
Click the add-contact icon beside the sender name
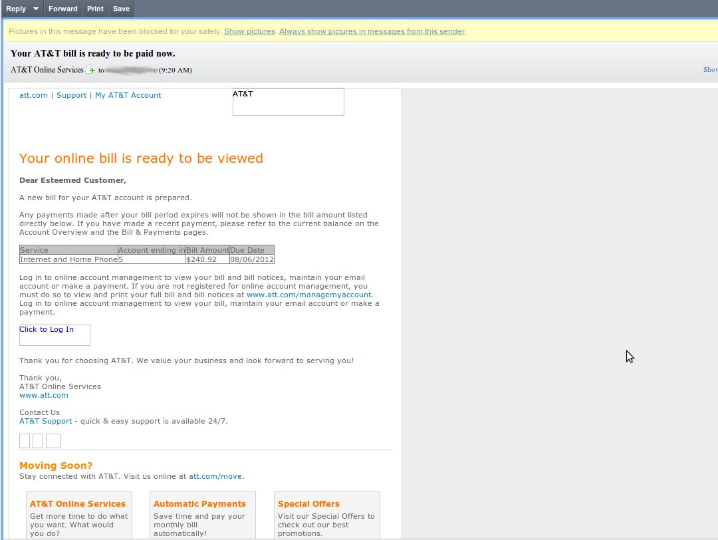point(91,70)
